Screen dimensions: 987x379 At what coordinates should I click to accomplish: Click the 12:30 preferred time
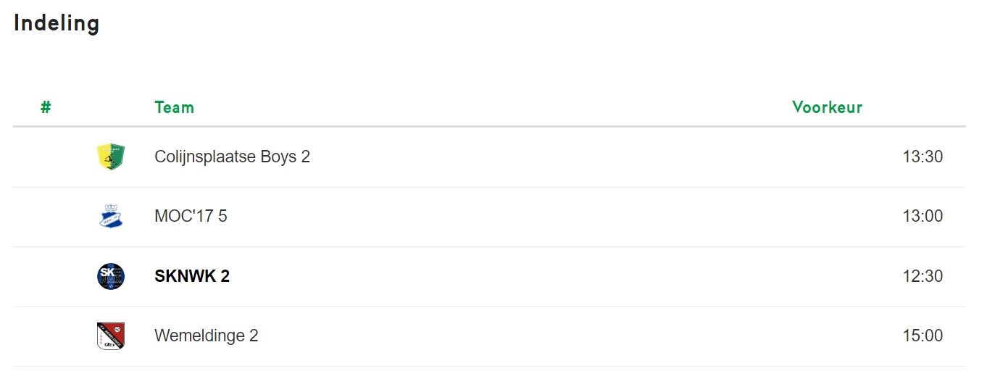click(x=923, y=276)
